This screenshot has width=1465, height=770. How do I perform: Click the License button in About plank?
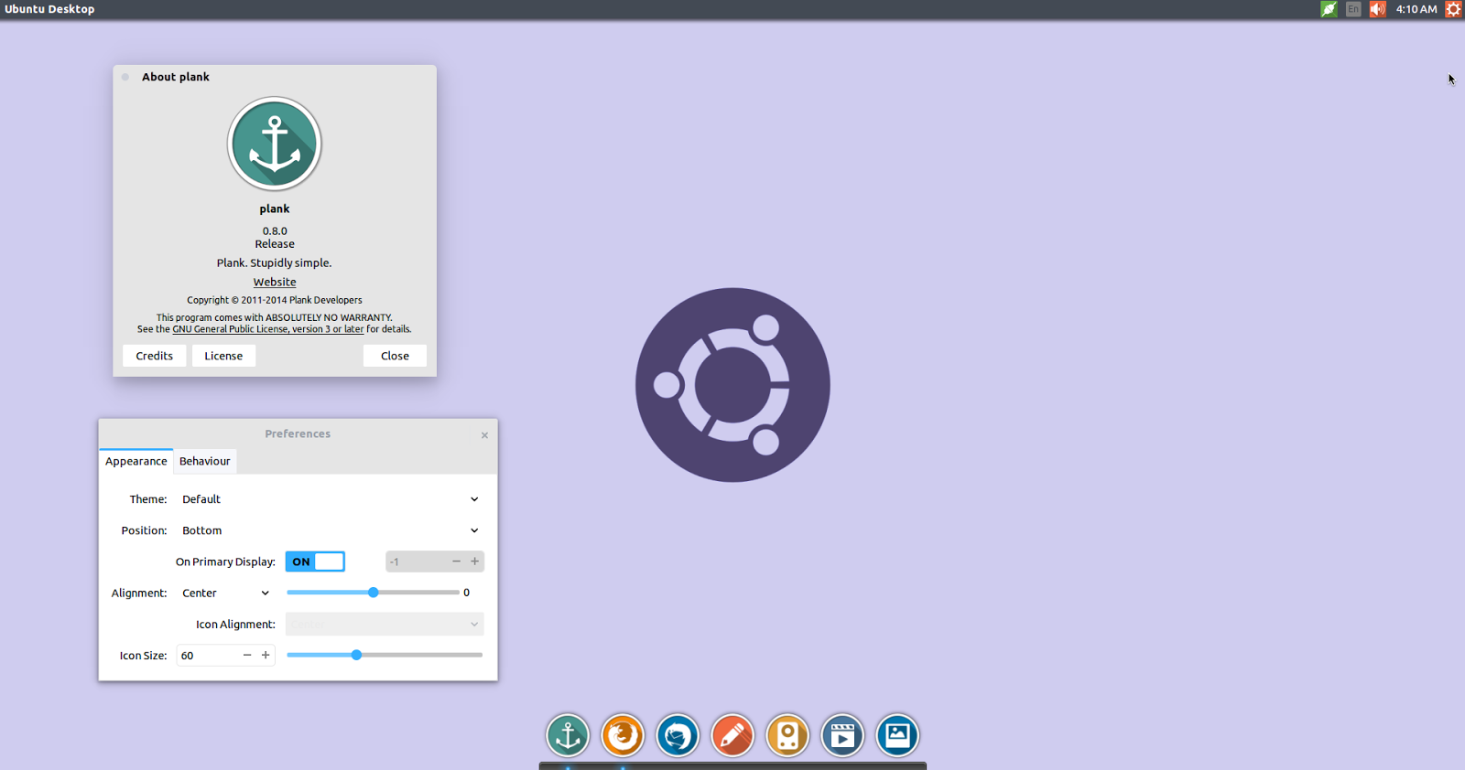point(223,356)
